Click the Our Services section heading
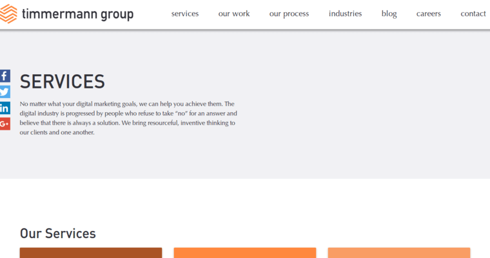Screen dimensions: 490x258 coord(58,233)
